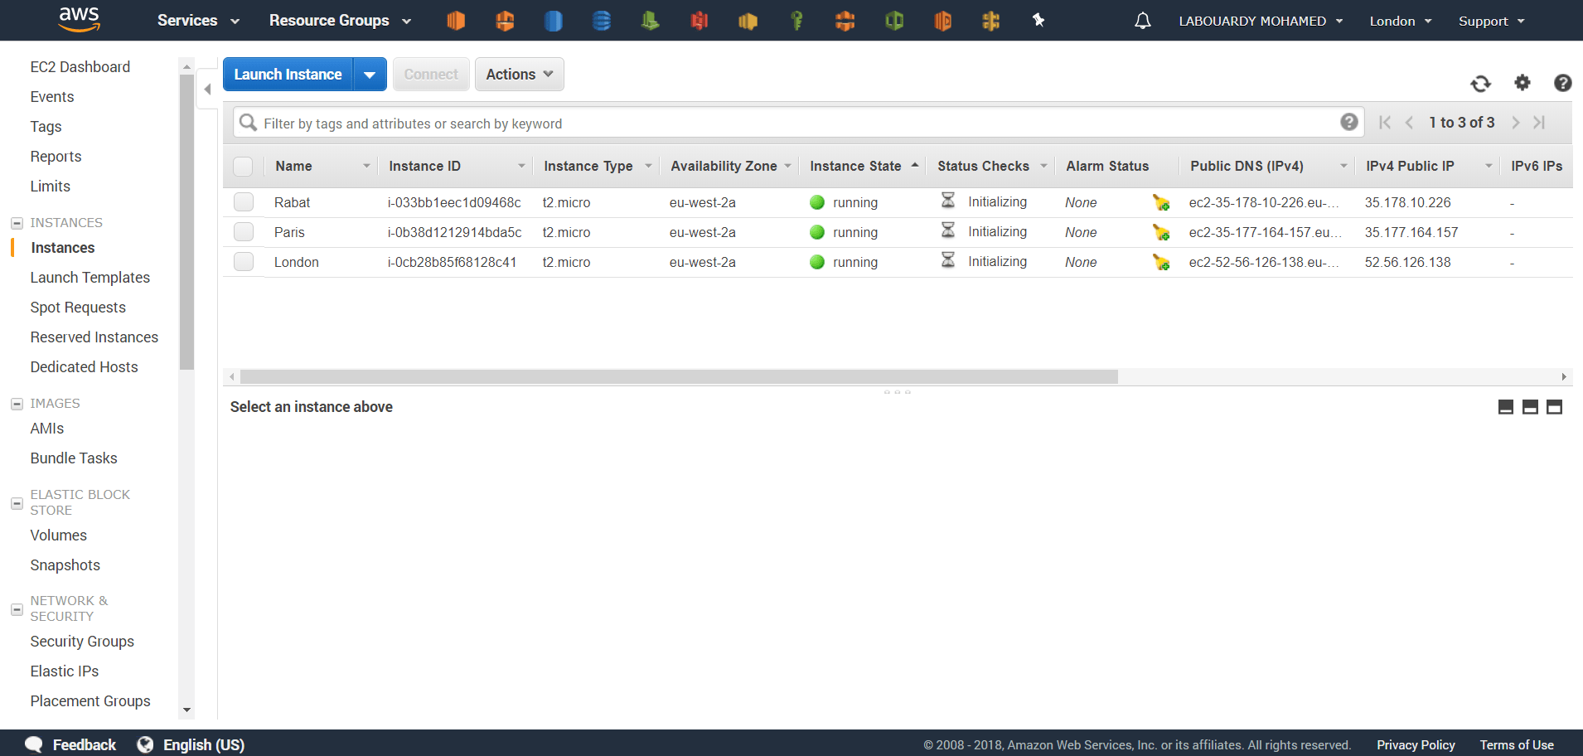The image size is (1583, 756).
Task: Click the alarm icon for Rabat
Action: point(1161,202)
